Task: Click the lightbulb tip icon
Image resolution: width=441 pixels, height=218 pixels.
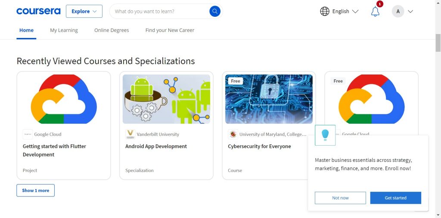Action: point(325,135)
